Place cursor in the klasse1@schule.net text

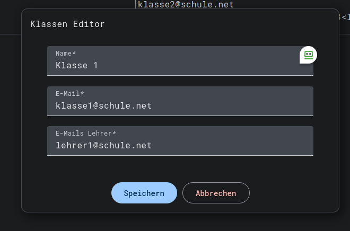point(103,105)
